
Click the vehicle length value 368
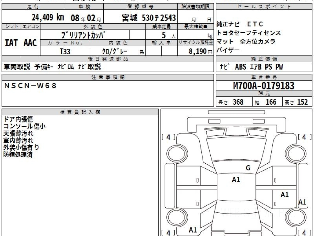[x=238, y=102]
